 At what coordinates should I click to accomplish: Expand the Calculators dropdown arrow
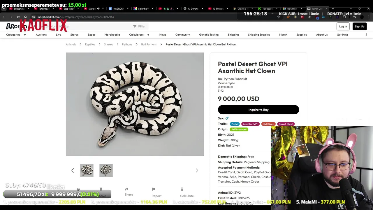click(148, 35)
